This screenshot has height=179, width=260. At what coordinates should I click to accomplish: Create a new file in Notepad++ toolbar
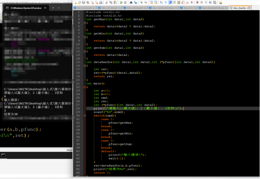(75, 3)
